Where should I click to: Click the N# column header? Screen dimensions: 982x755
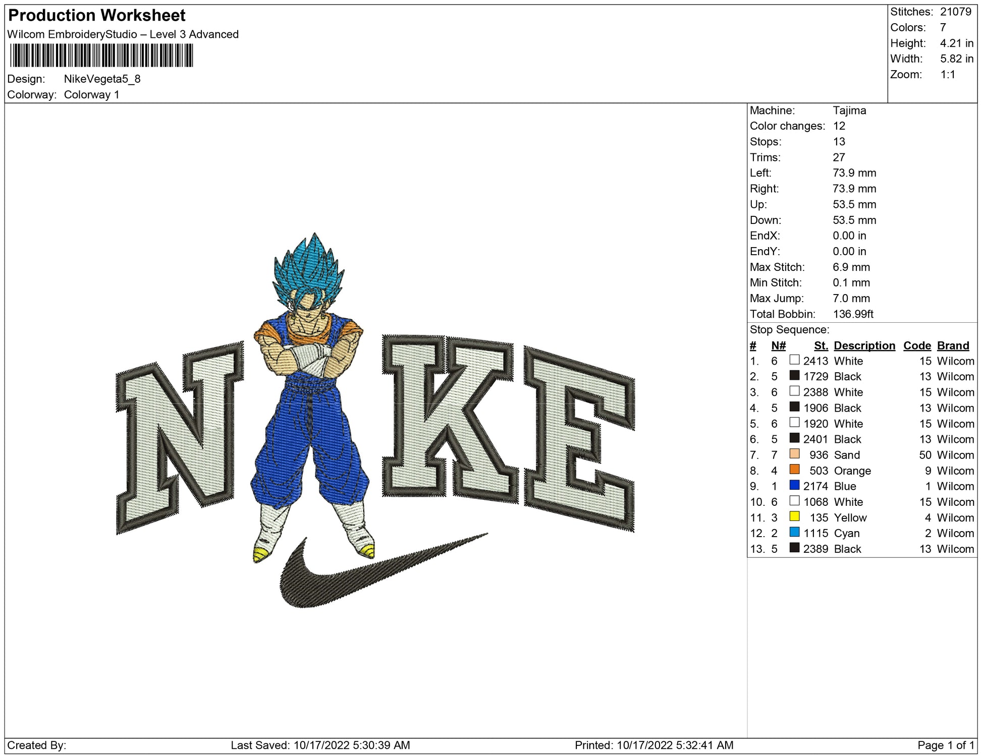tap(778, 345)
